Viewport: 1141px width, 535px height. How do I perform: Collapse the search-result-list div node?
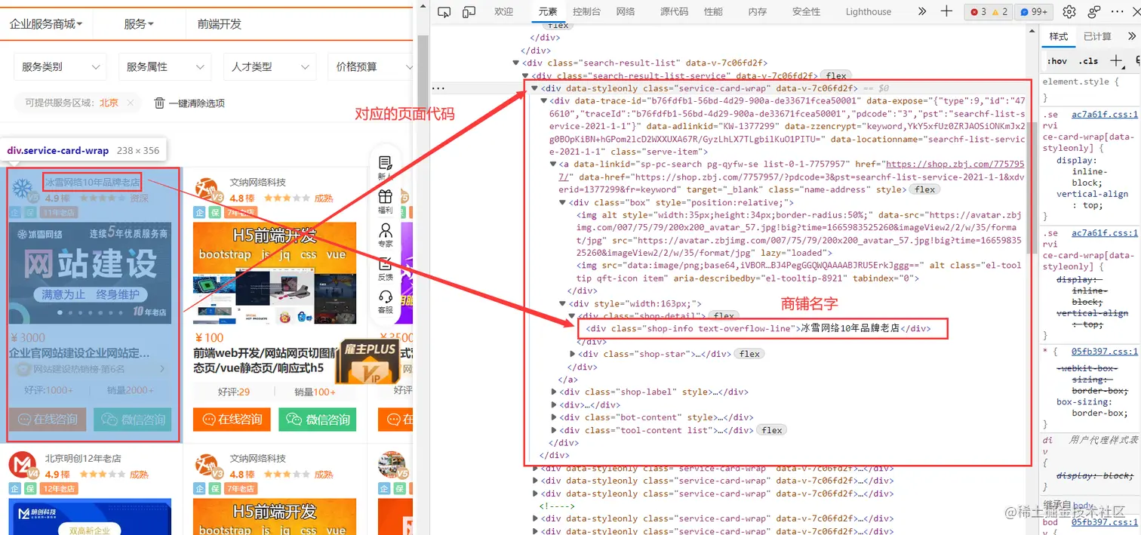point(516,63)
